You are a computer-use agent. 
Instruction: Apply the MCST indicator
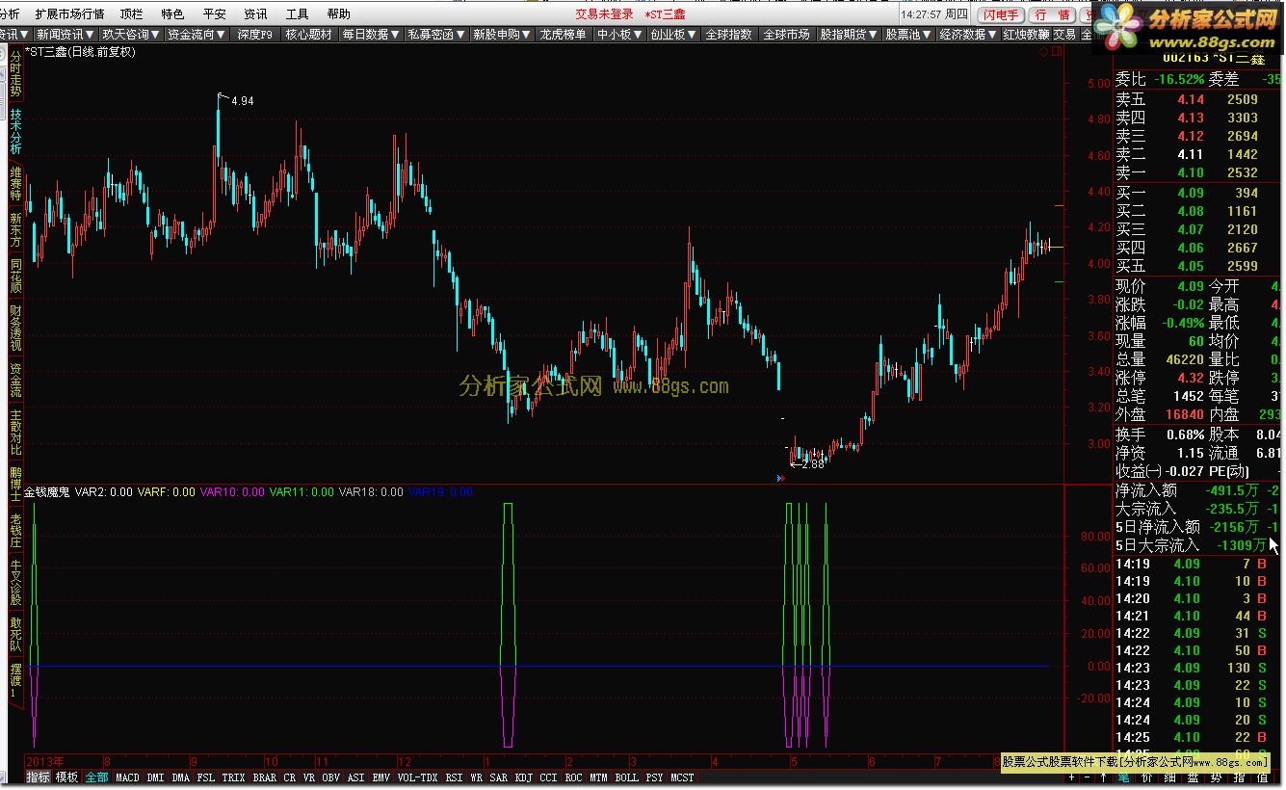pyautogui.click(x=682, y=777)
